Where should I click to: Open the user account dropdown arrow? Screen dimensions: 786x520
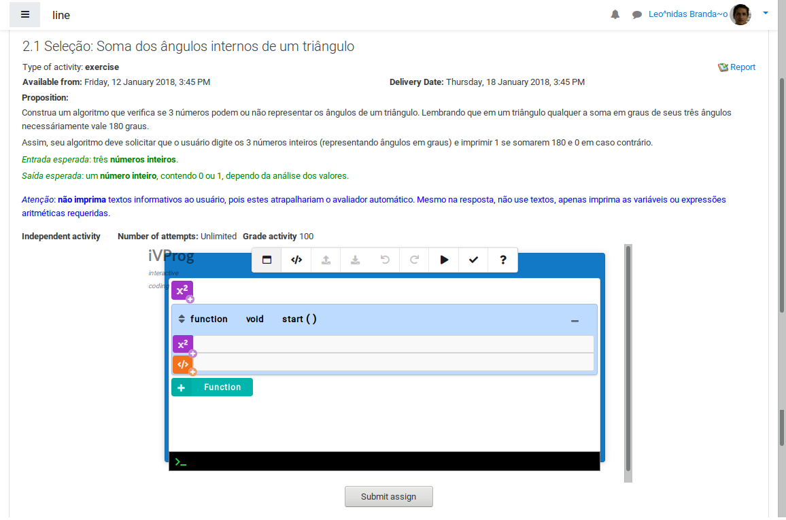tap(766, 13)
